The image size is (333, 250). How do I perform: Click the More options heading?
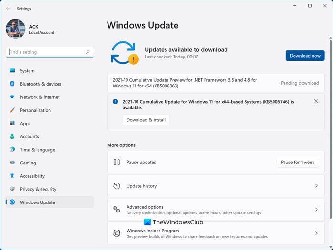point(121,145)
